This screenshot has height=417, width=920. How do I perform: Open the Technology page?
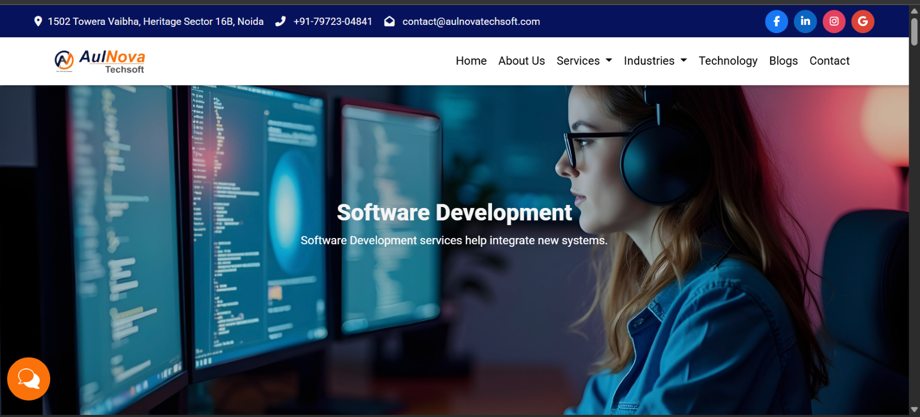[x=728, y=61]
